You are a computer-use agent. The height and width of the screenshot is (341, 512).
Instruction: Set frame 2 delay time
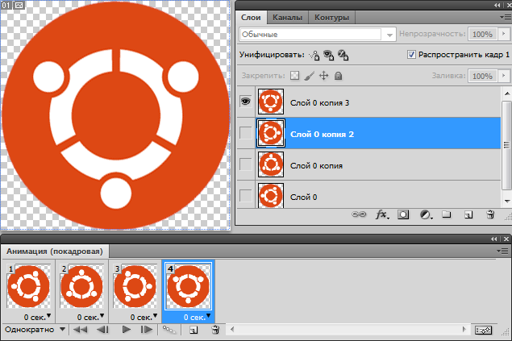click(x=90, y=317)
